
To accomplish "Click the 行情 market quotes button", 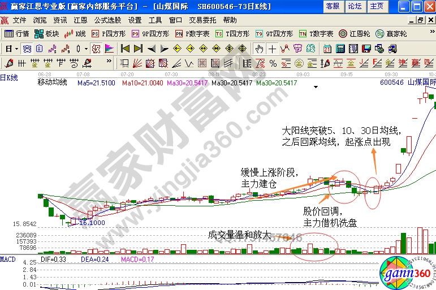I will [x=18, y=34].
